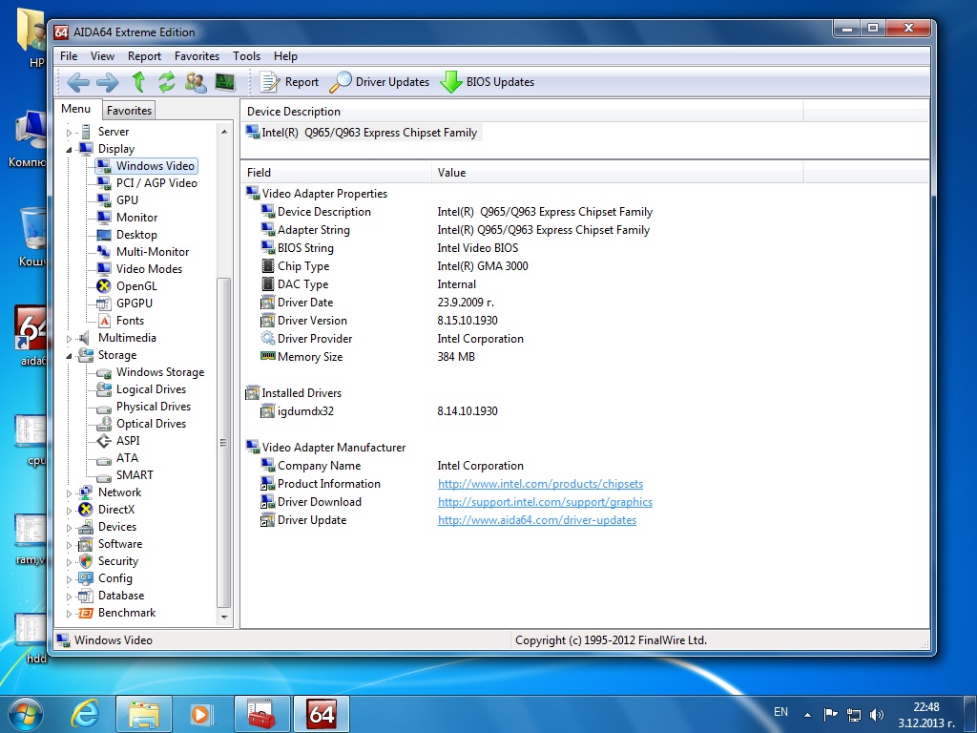The width and height of the screenshot is (977, 733).
Task: Select Physical Drives in the tree
Action: click(x=154, y=407)
